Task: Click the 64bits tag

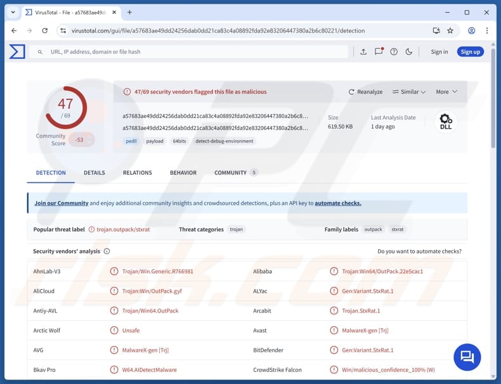Action: point(179,141)
